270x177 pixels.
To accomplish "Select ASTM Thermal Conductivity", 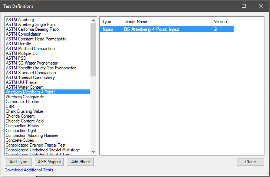I will pos(47,78).
